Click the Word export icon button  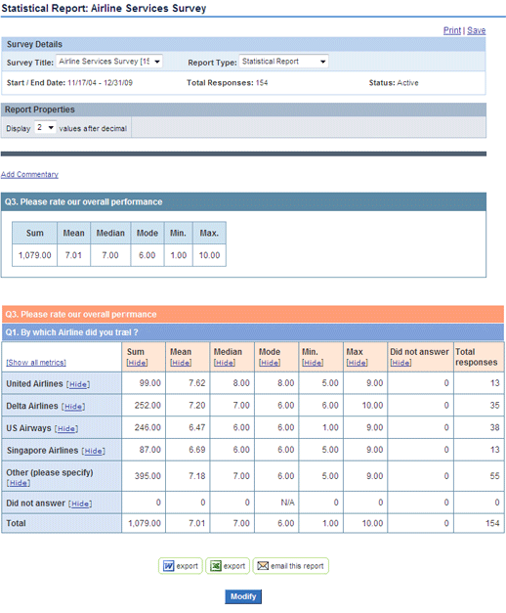click(181, 566)
